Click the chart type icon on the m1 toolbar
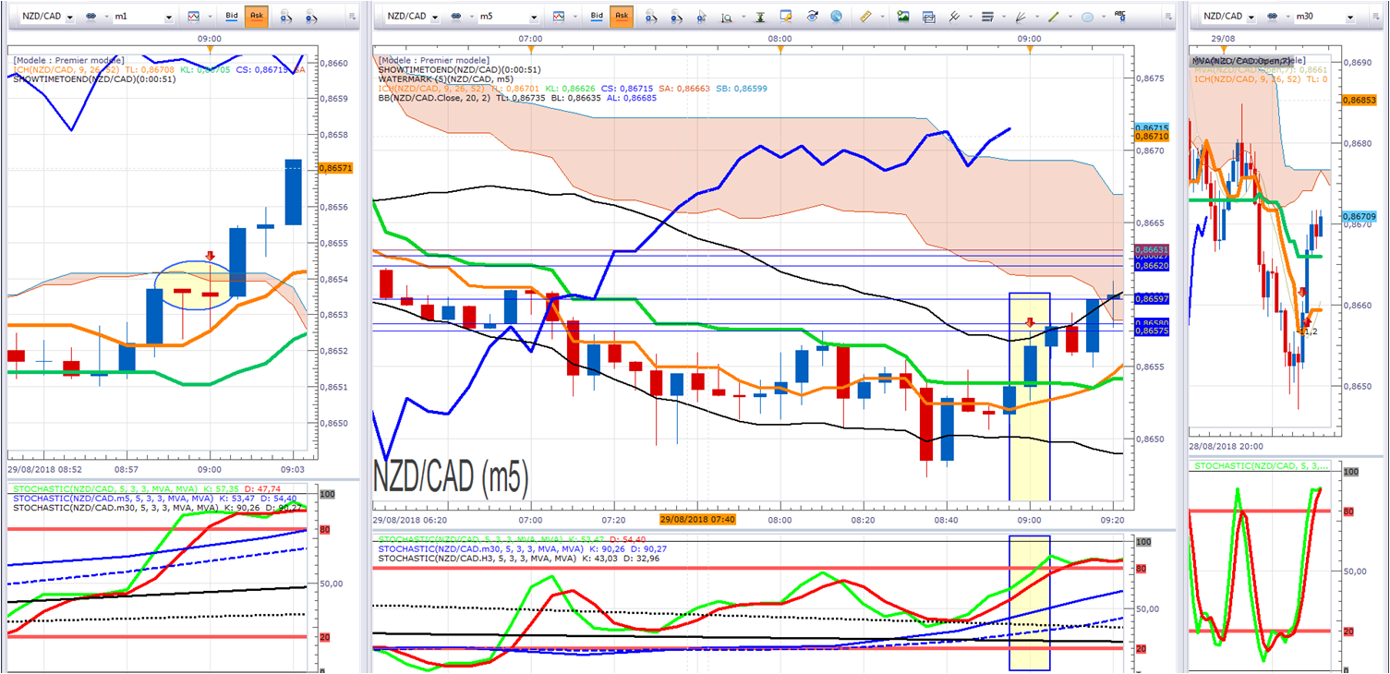 [x=193, y=17]
